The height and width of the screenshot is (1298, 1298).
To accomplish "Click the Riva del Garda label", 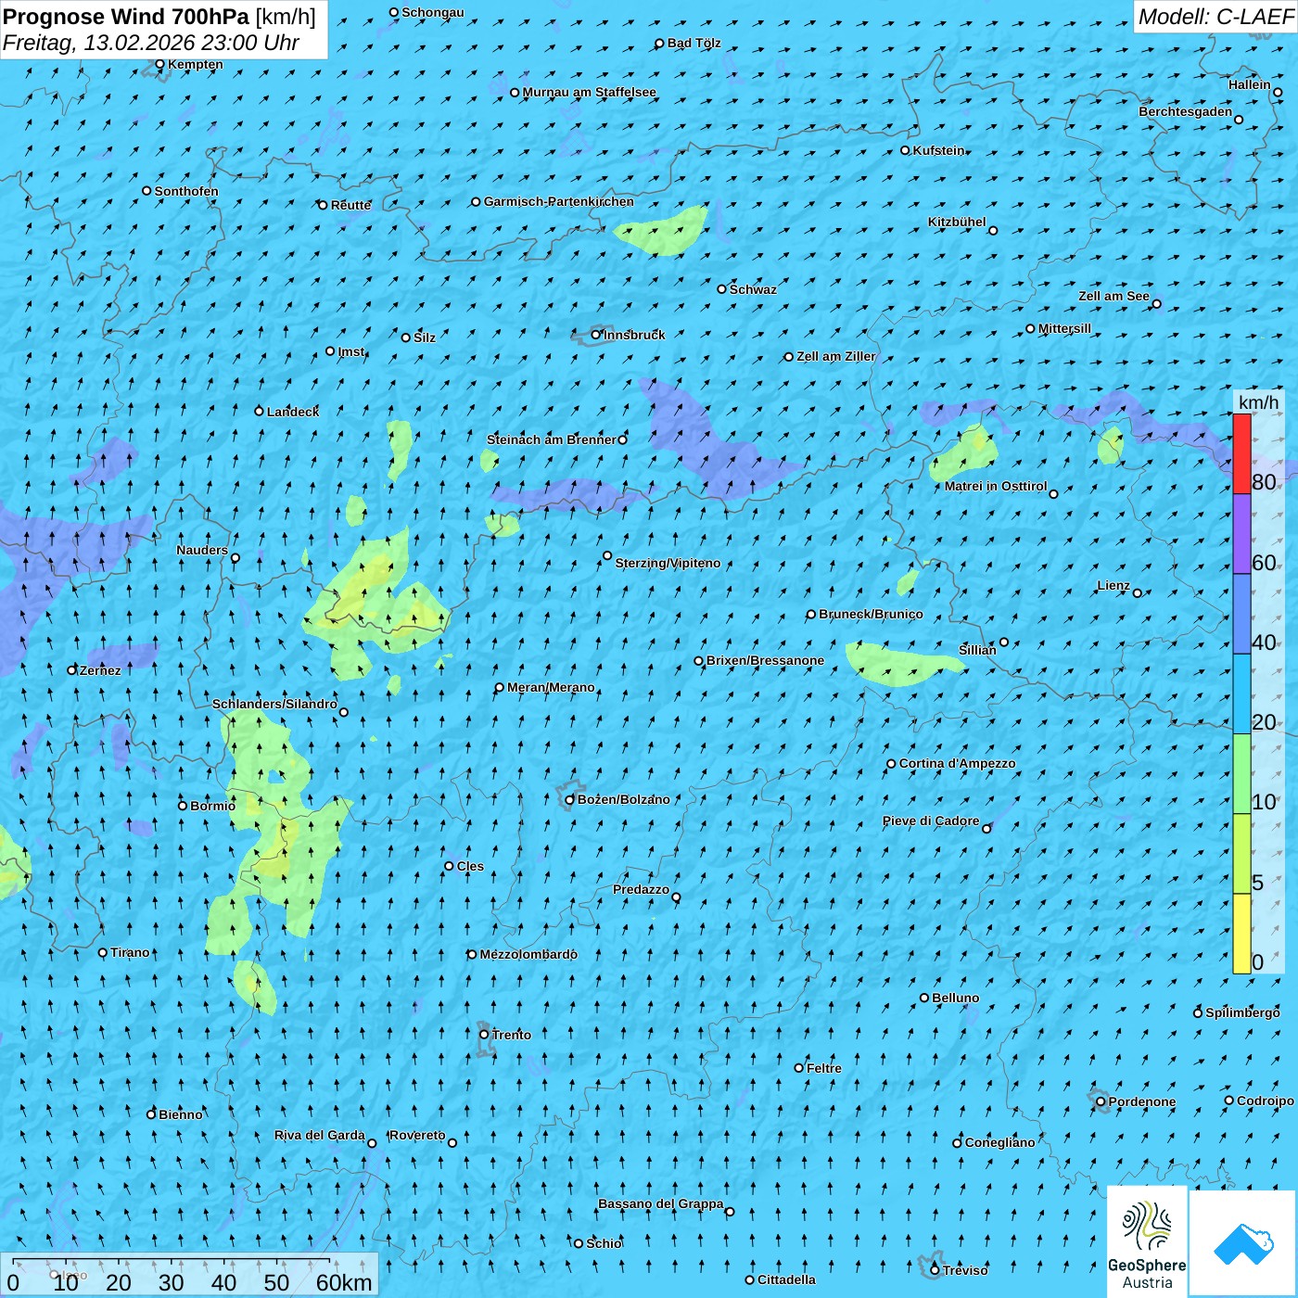I will [x=319, y=1135].
